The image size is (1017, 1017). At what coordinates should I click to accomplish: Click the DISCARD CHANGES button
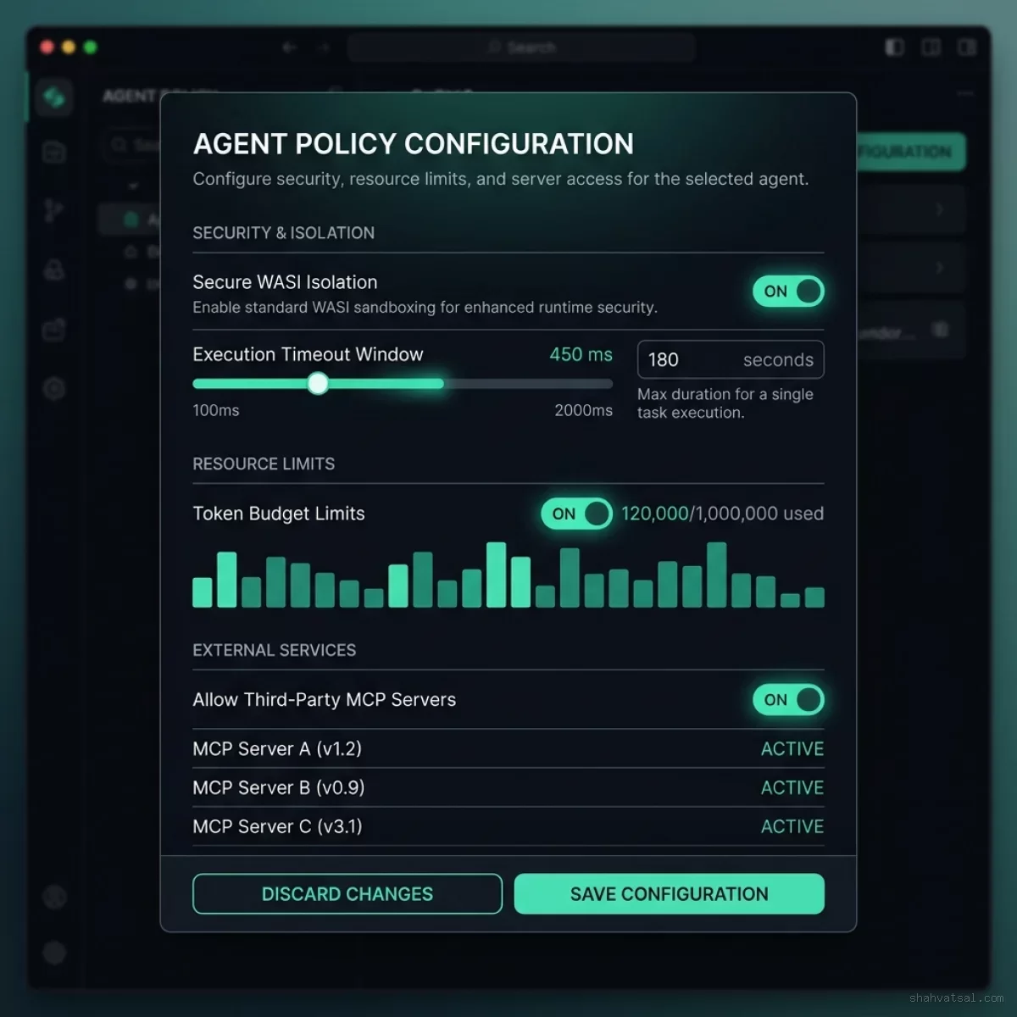[x=347, y=894]
